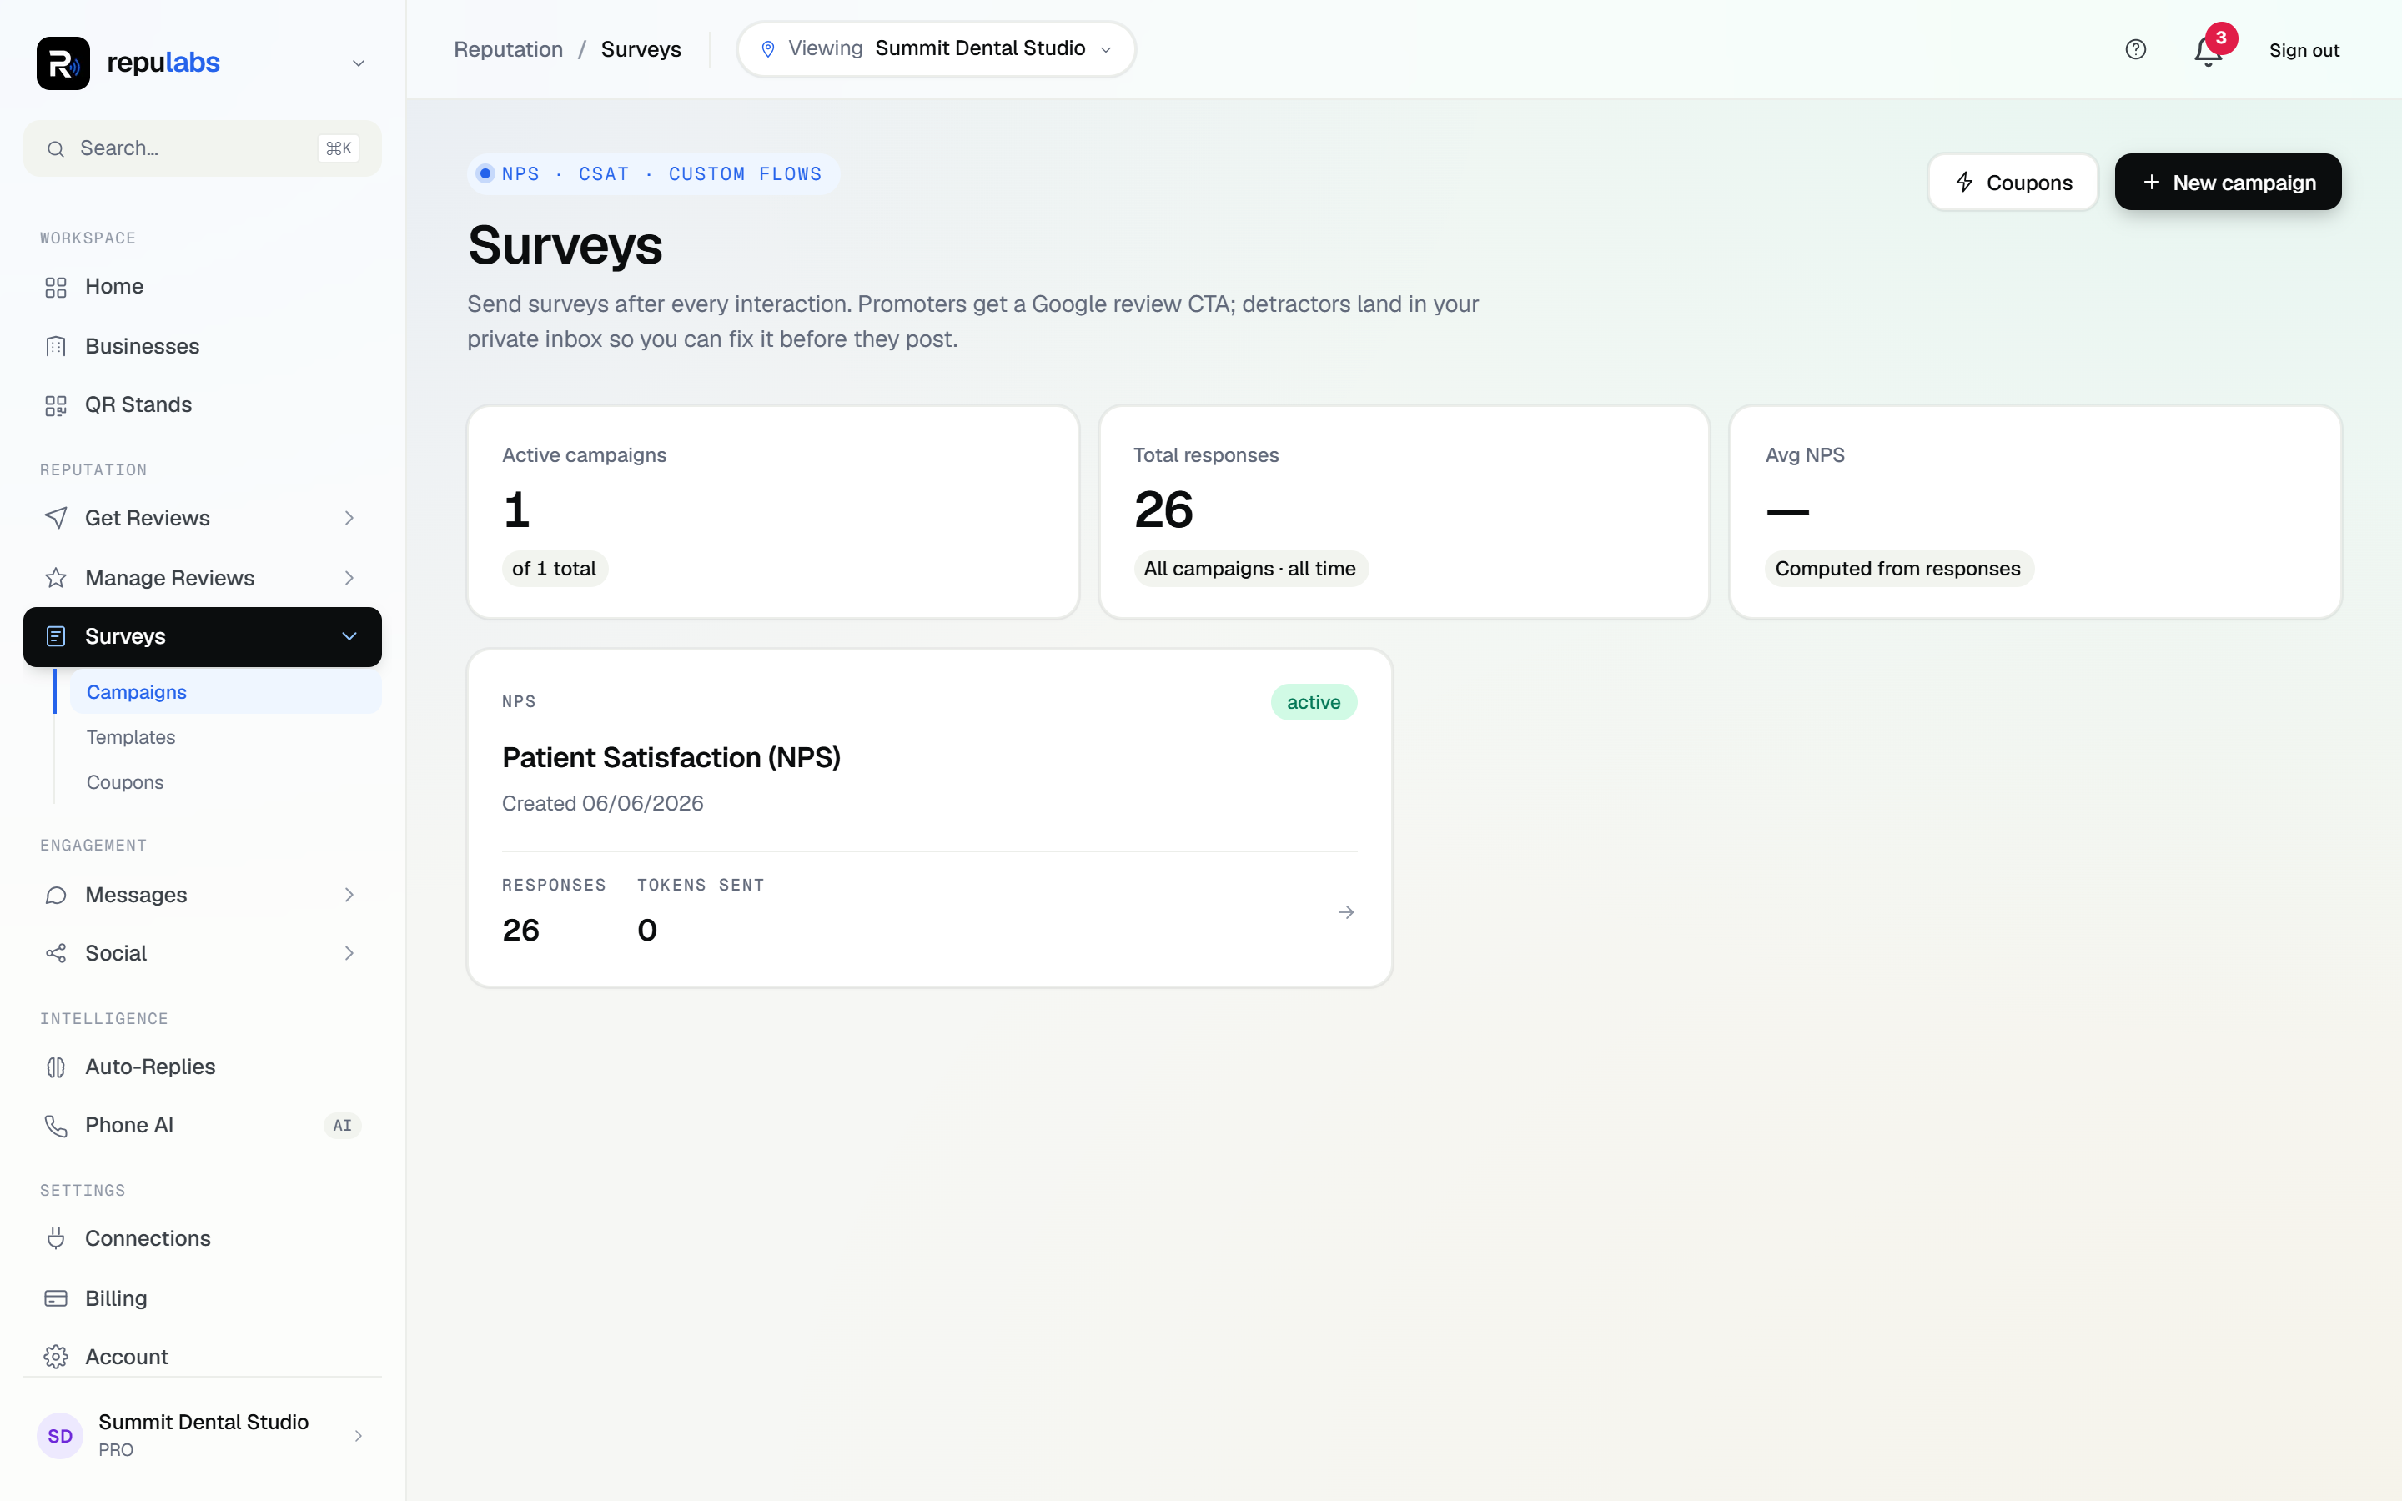The height and width of the screenshot is (1501, 2402).
Task: Click the Messages chat bubble icon
Action: (56, 896)
